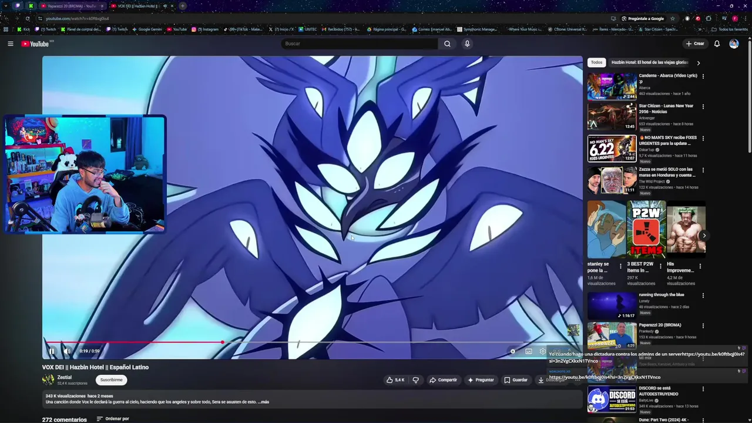Open the Google Gemini bookmark

coord(147,29)
